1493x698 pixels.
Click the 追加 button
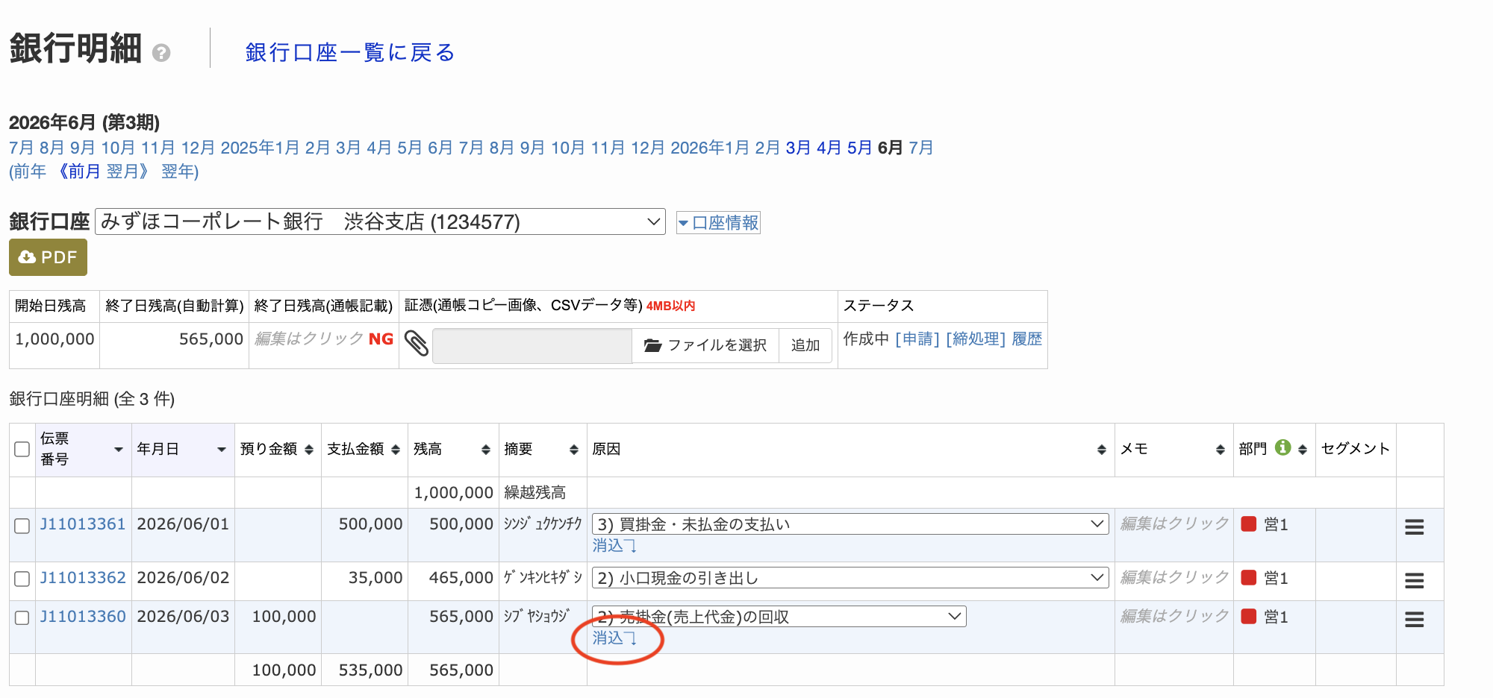805,345
